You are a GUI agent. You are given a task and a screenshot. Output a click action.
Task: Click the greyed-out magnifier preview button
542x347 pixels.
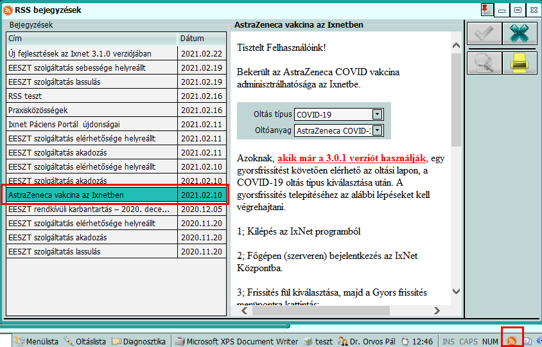pos(484,63)
